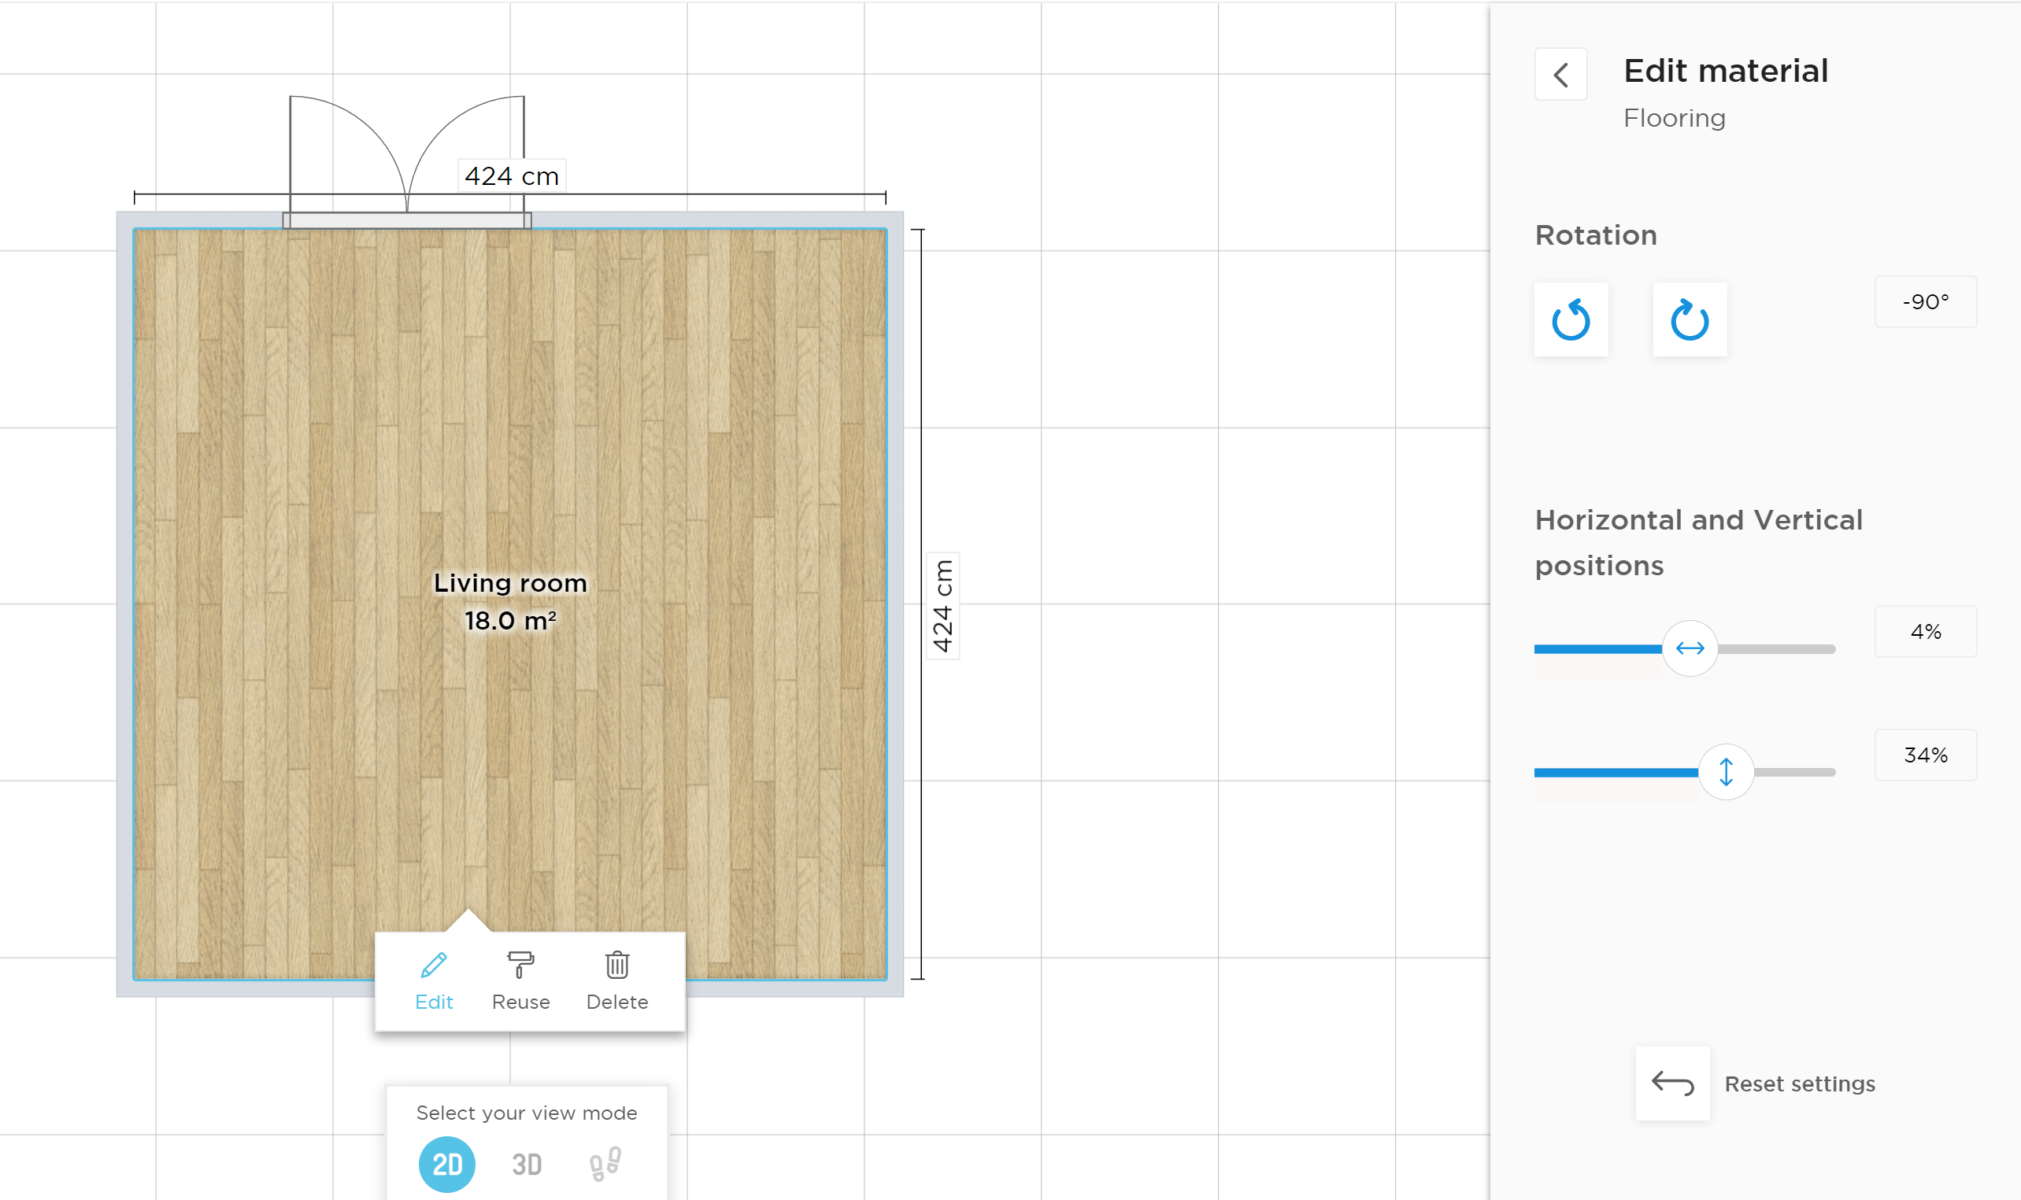
Task: Rotate the flooring clockwise
Action: (x=1690, y=319)
